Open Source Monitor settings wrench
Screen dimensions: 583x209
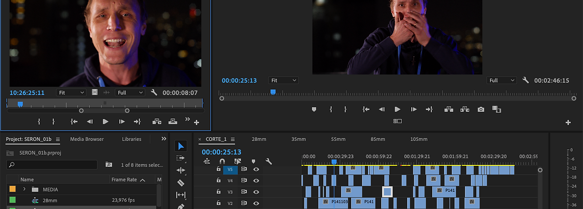tap(154, 92)
